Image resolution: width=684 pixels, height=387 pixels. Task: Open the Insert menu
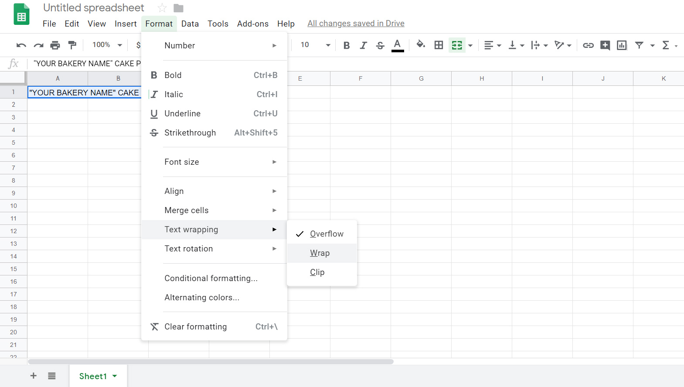point(126,24)
